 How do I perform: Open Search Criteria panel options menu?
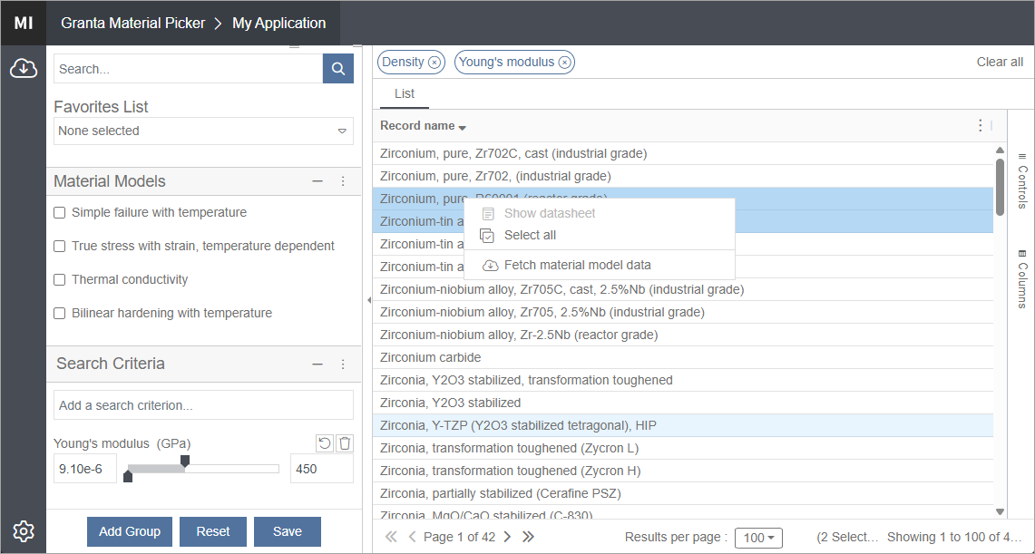[343, 364]
